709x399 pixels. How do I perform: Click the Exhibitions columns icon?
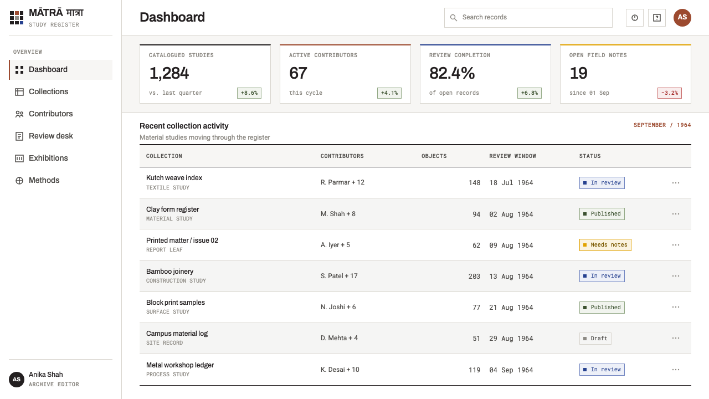click(19, 158)
